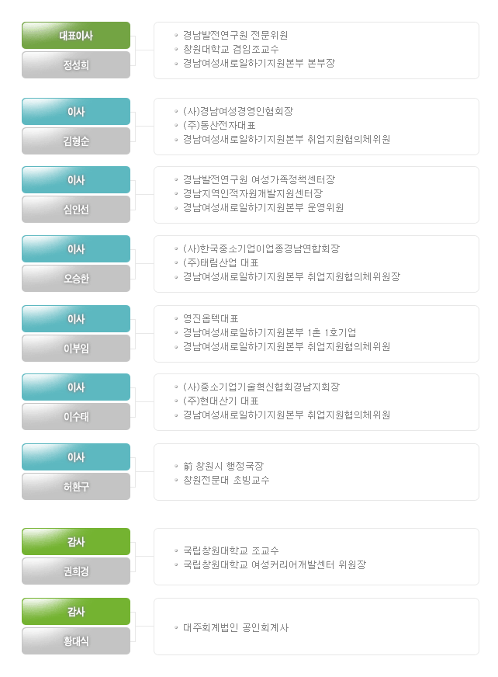
Task: Click the text 영진옵텍대표
Action: click(x=210, y=318)
